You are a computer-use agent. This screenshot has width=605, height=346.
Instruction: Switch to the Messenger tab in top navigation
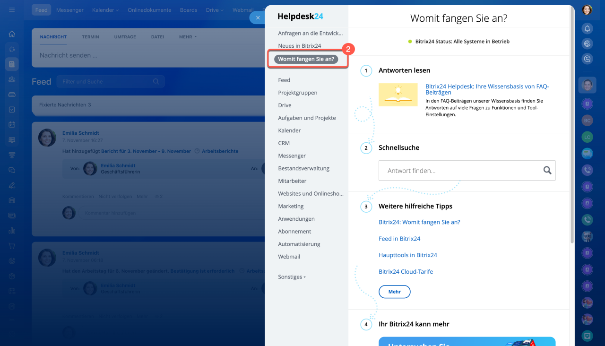tap(69, 10)
